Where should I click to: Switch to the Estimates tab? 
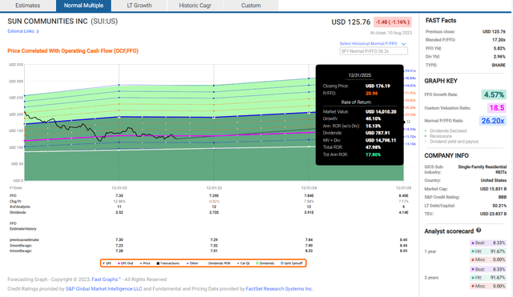point(28,6)
